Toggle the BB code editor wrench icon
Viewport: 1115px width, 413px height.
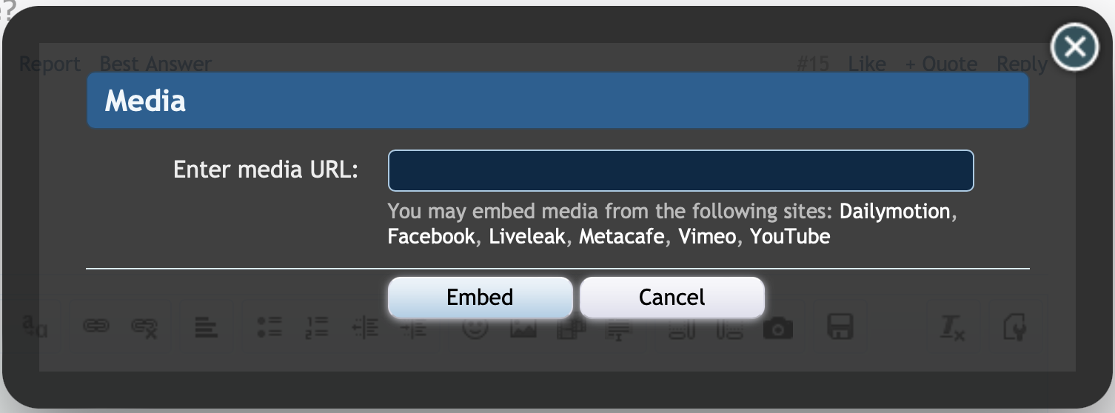click(1014, 326)
